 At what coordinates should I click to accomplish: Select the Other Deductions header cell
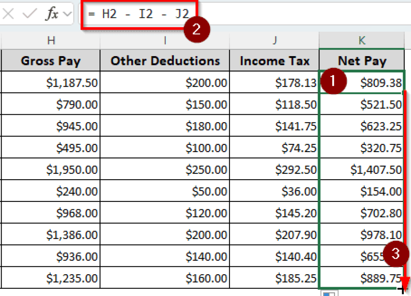164,61
